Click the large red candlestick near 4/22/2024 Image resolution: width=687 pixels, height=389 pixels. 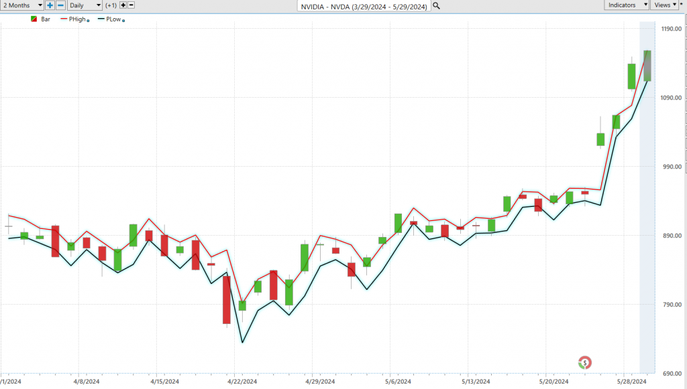227,300
